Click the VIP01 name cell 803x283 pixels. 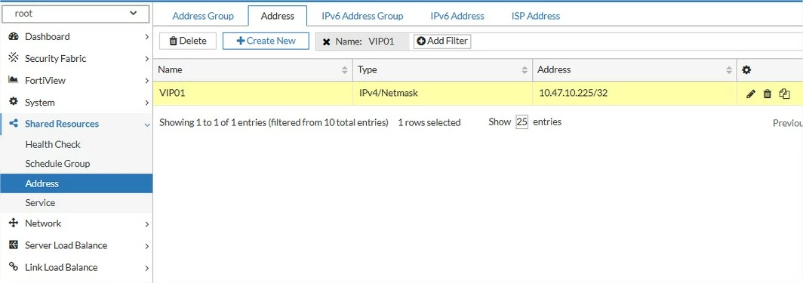(x=253, y=93)
